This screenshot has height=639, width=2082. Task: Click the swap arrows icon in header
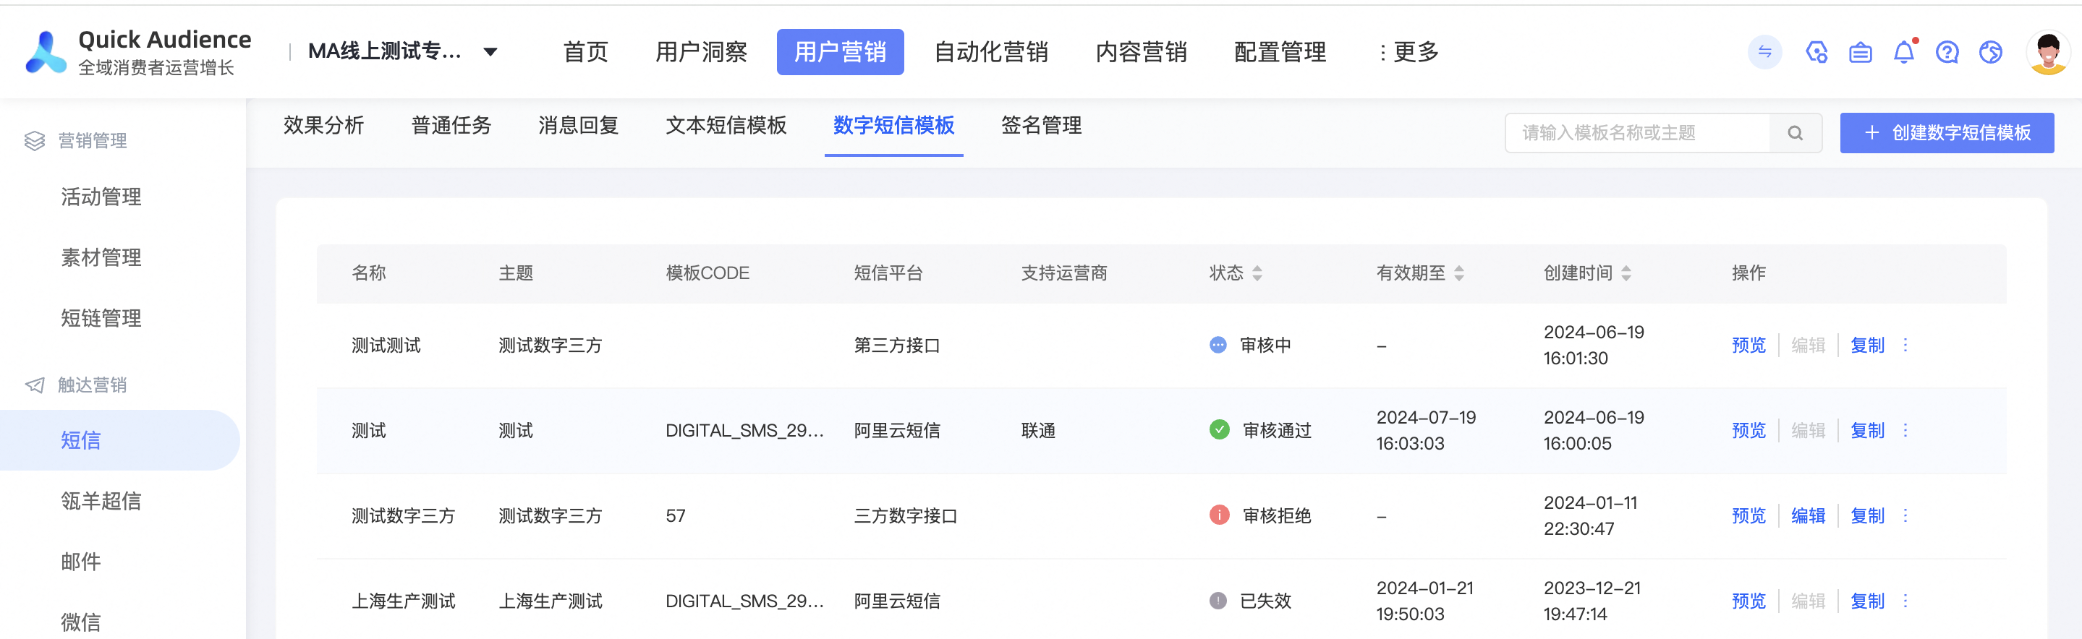(1764, 53)
